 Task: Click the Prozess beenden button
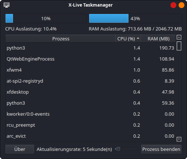(161, 149)
